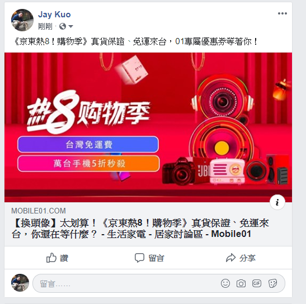Click the 分享 share button
The width and height of the screenshot is (306, 304).
point(241,258)
